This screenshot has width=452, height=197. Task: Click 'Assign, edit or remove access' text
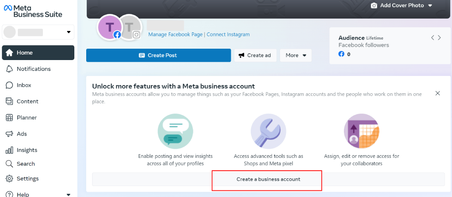pyautogui.click(x=362, y=157)
